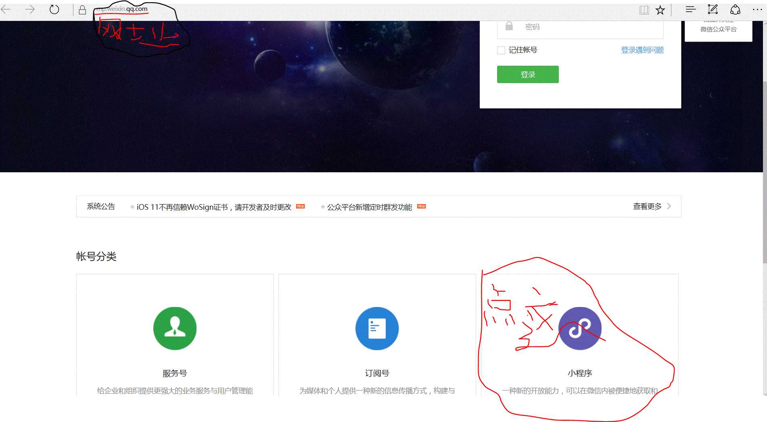Open the Hub three-lines icon

click(691, 9)
